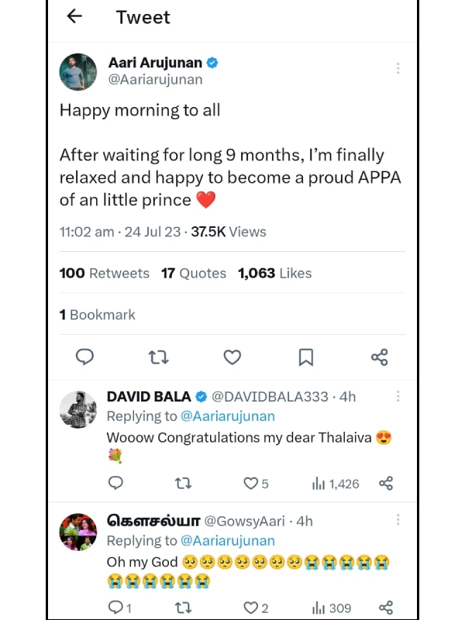Open more options on DAVID BALA's reply

[x=398, y=396]
